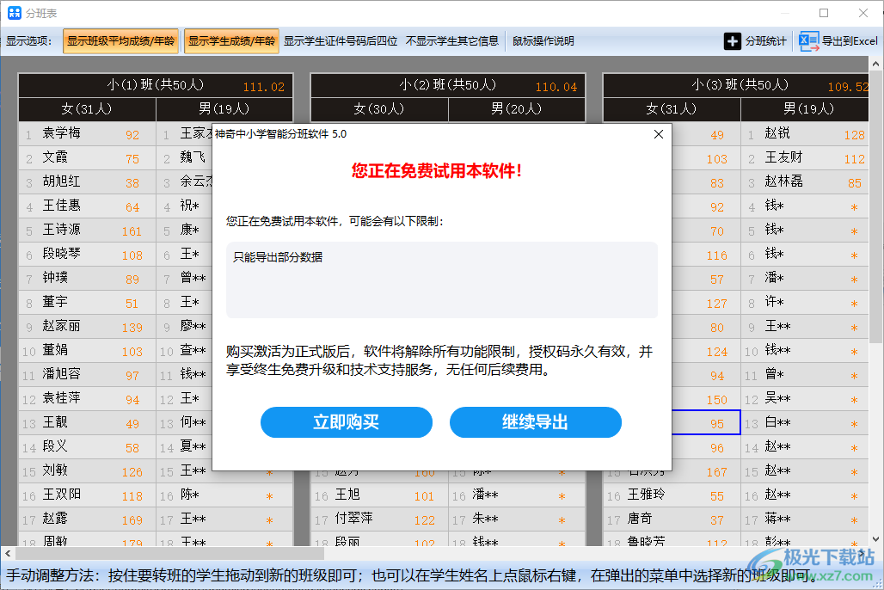The image size is (884, 590).
Task: Click the 立即购买 button
Action: [x=347, y=422]
